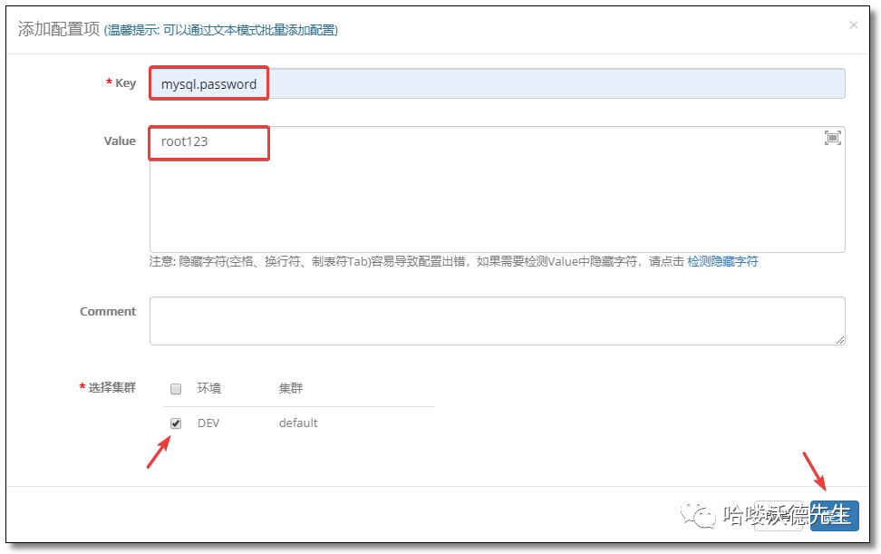Image resolution: width=881 pixels, height=554 pixels.
Task: Click the Comment resize handle corner
Action: pos(840,340)
